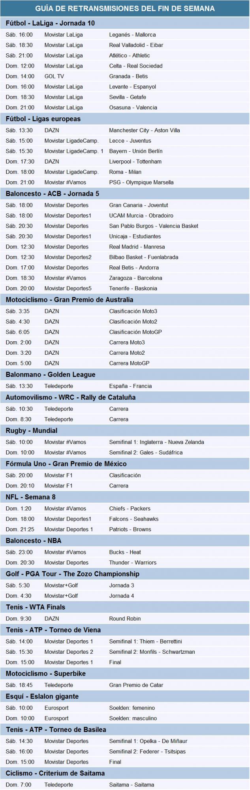Click the weekend broadcast guide title banner
250x790 pixels.
(x=125, y=8)
